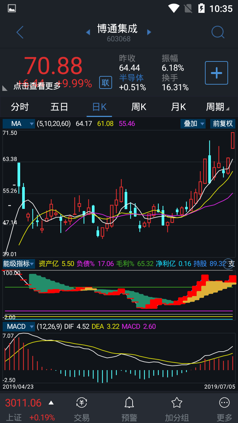Tap 点击查看更多 to view more

point(37,86)
